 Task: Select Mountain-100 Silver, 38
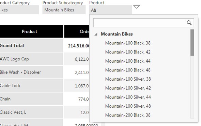128,79
